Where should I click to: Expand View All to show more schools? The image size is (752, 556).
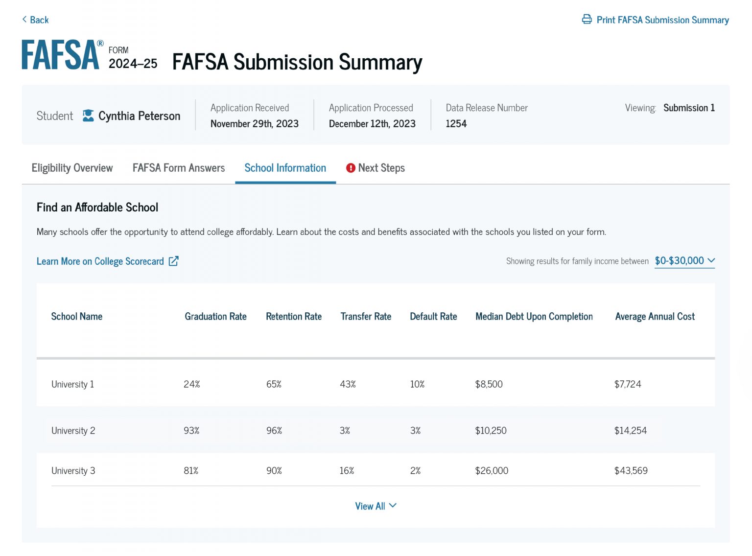point(376,506)
